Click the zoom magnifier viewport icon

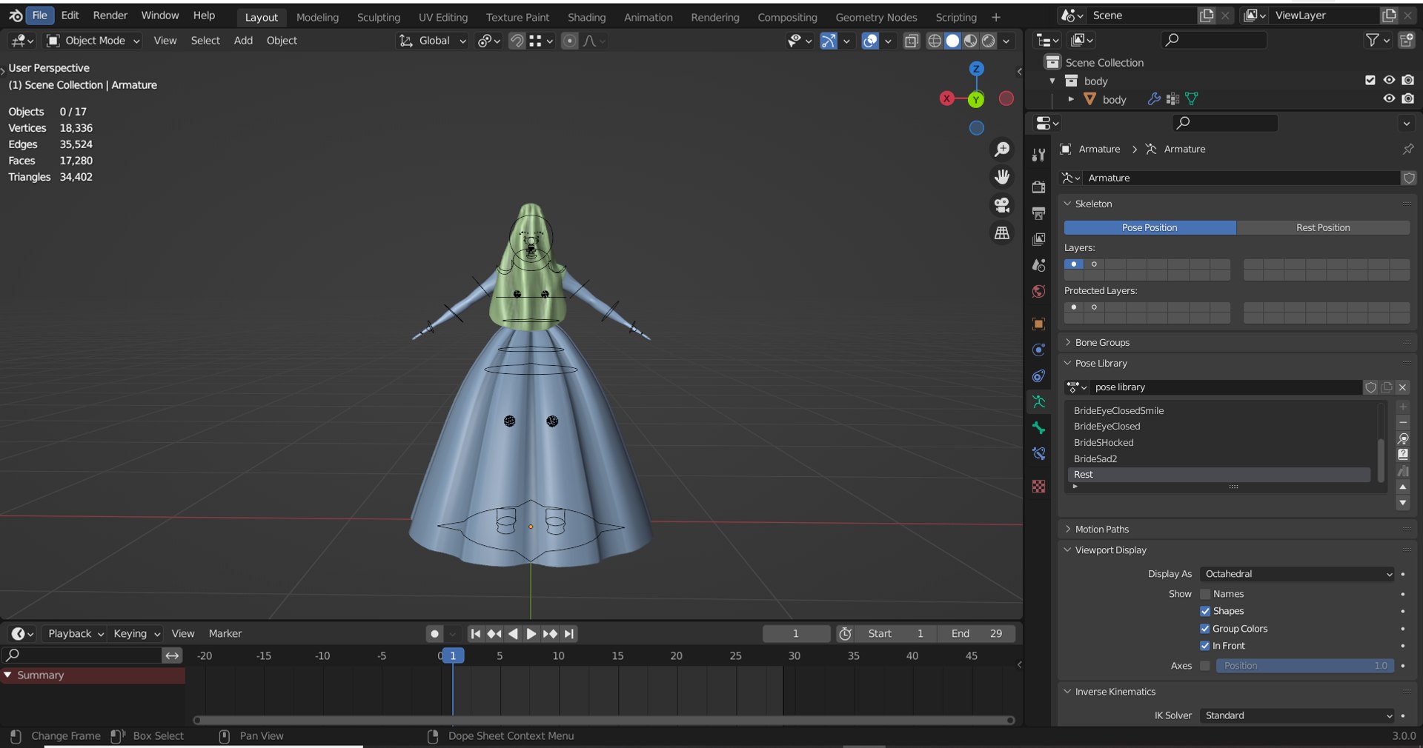(1002, 150)
